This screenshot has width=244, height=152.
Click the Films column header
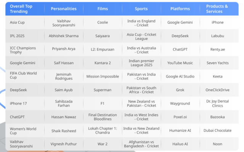(103, 8)
